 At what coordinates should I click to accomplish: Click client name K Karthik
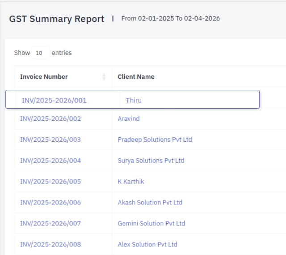pyautogui.click(x=131, y=182)
